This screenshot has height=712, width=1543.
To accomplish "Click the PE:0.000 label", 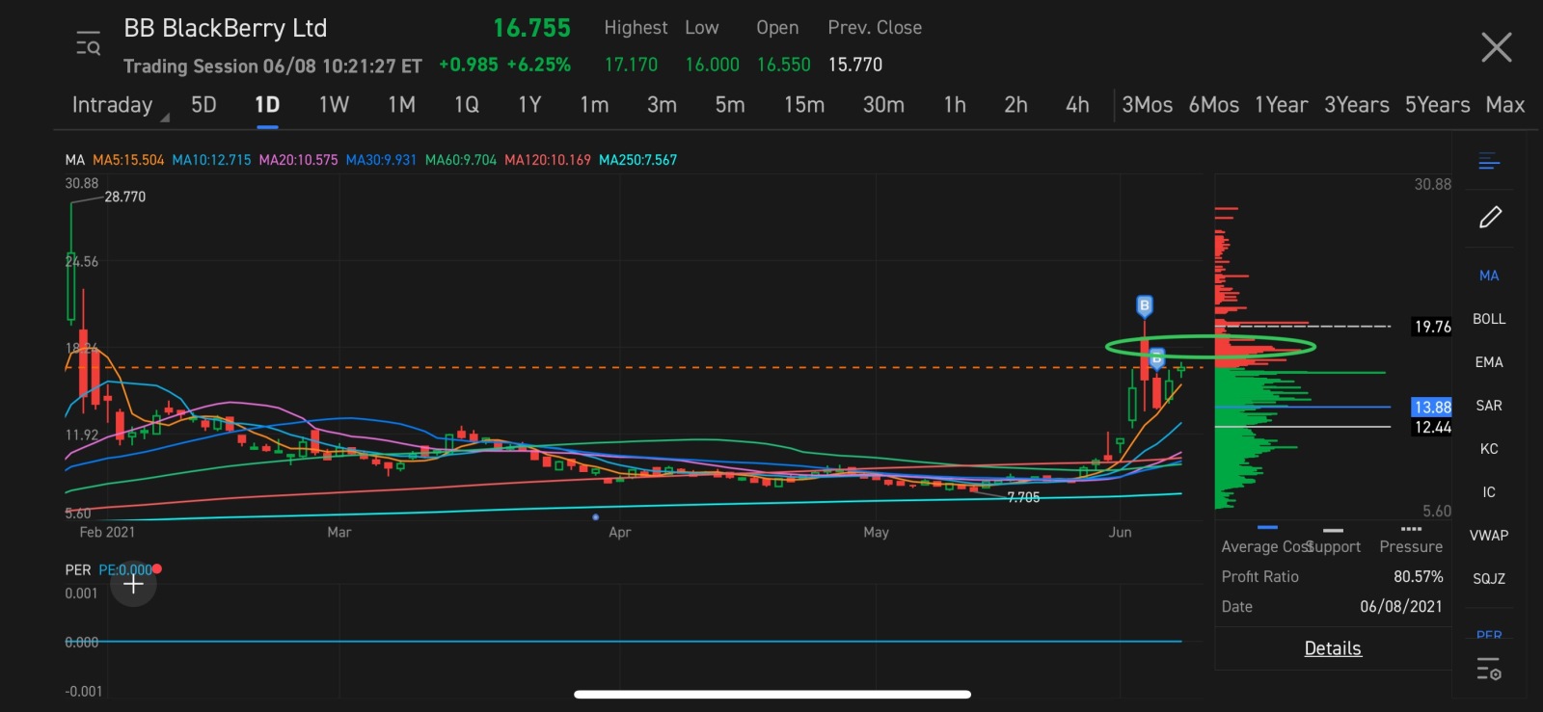I will [x=125, y=569].
